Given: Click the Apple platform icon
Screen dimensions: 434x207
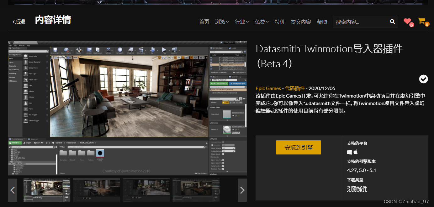Looking at the screenshot, I should click(356, 152).
